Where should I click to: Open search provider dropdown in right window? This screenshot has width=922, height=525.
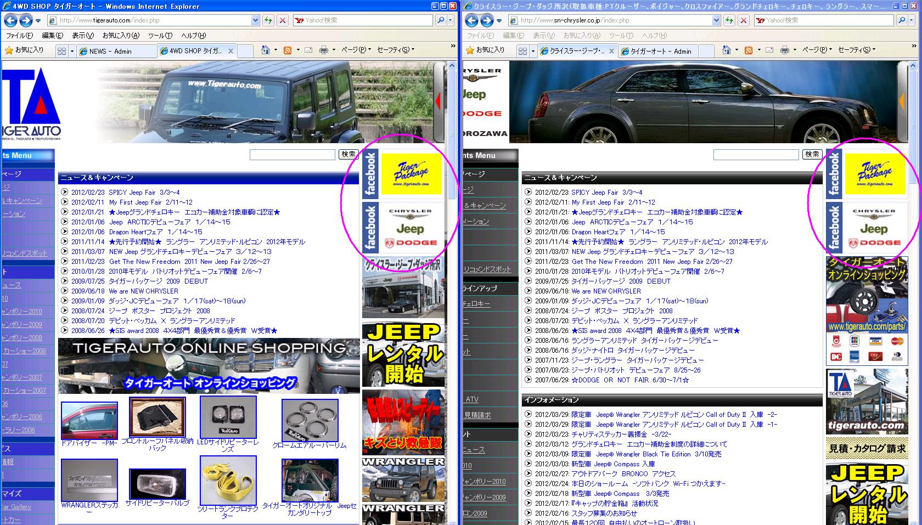(x=912, y=20)
